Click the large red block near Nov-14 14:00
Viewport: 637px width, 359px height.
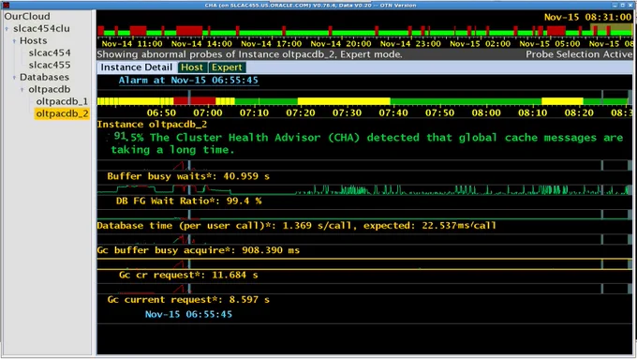point(189,31)
